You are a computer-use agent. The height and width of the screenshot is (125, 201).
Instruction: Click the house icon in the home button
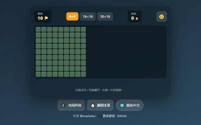(93, 105)
